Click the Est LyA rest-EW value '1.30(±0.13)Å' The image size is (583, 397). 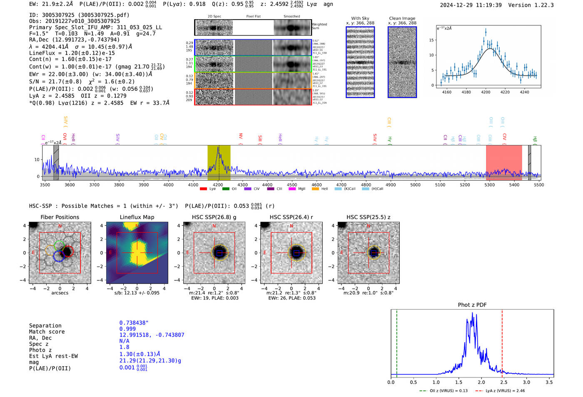(140, 354)
